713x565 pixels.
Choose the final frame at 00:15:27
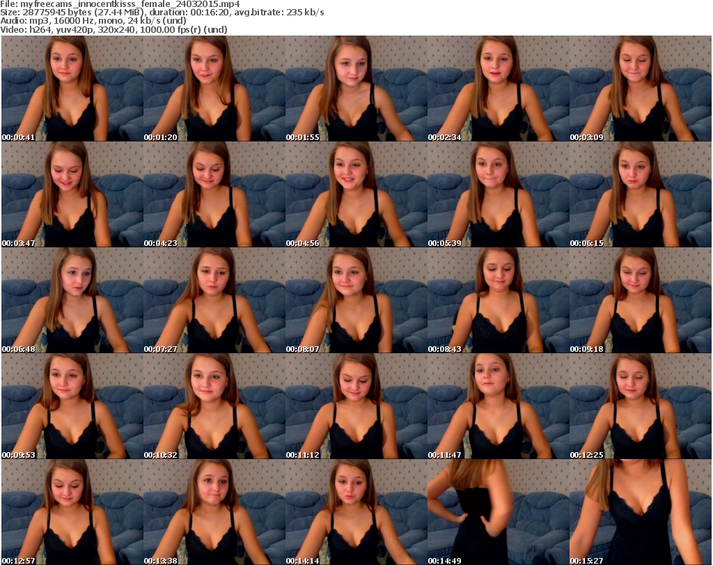pyautogui.click(x=641, y=512)
